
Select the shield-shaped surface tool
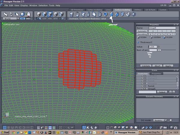click(105, 14)
